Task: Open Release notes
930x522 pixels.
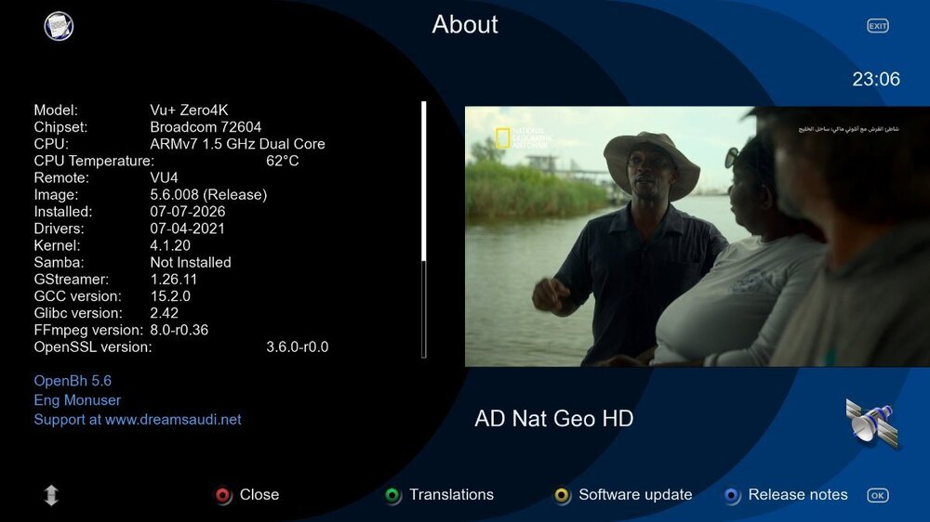Action: tap(798, 495)
